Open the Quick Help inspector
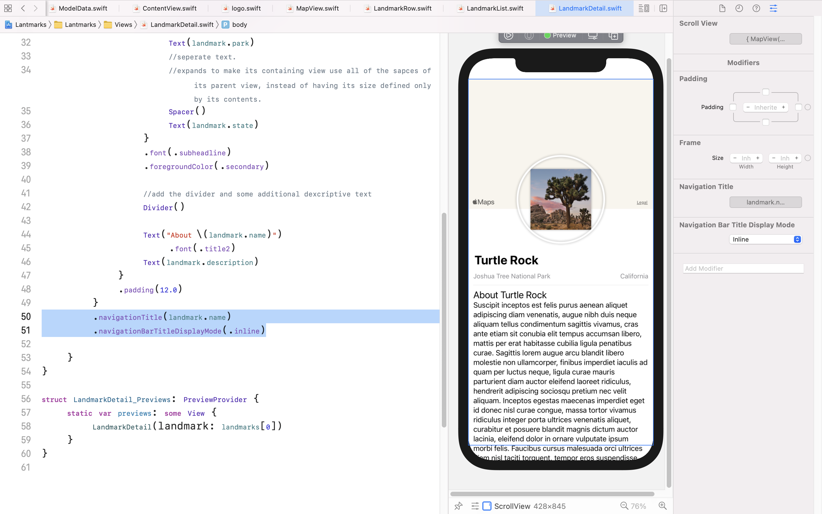The image size is (822, 514). 756,8
